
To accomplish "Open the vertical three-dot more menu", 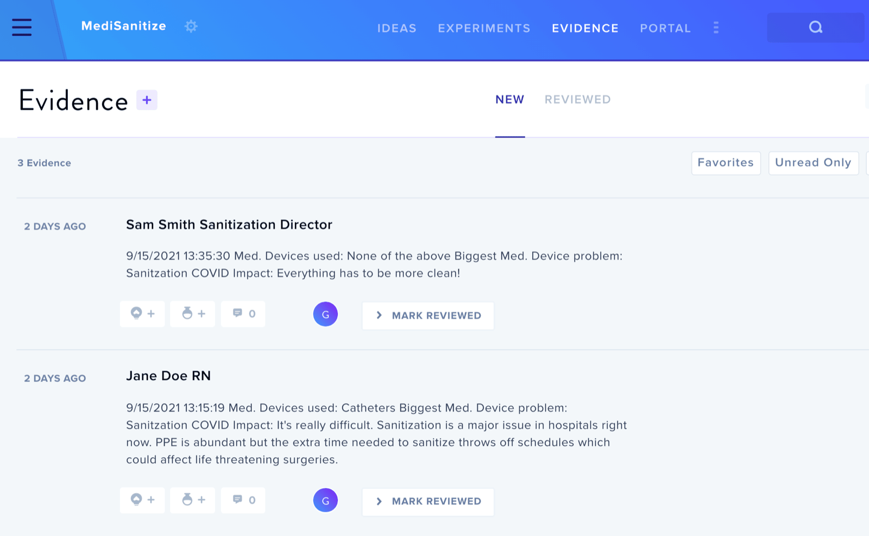I will pos(716,28).
